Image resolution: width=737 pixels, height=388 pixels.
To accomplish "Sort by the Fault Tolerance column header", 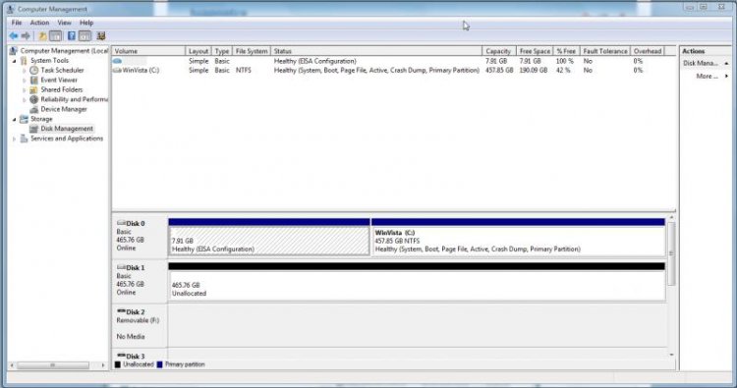I will 605,51.
